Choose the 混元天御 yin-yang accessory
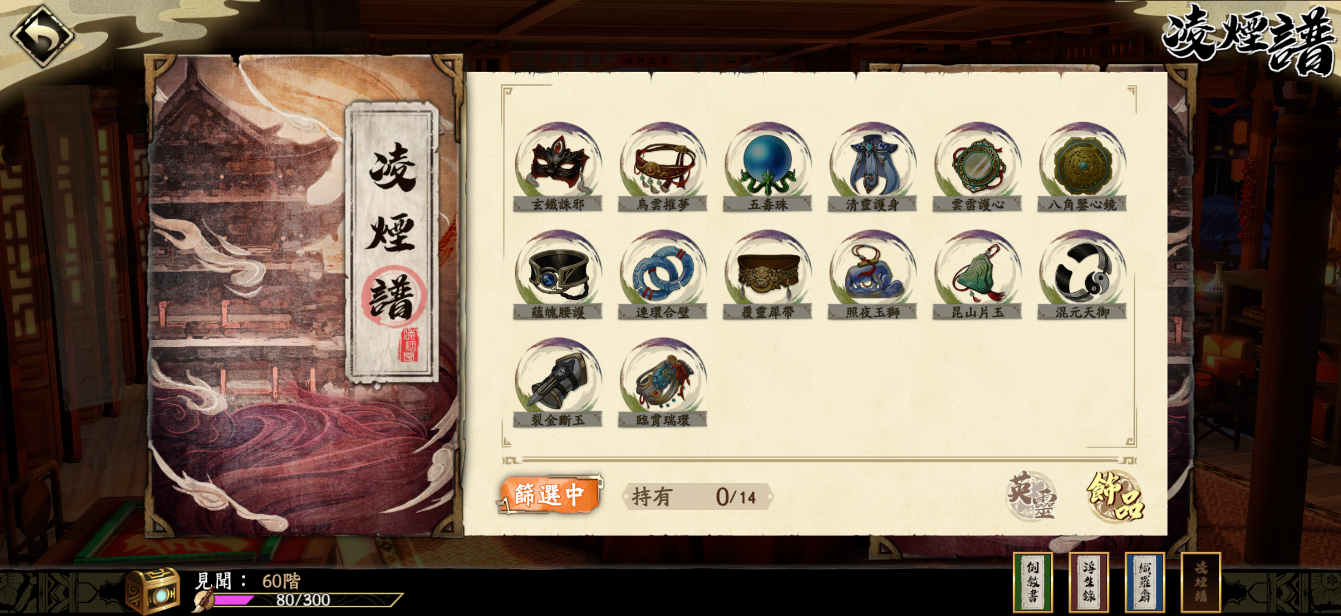 click(x=1082, y=274)
